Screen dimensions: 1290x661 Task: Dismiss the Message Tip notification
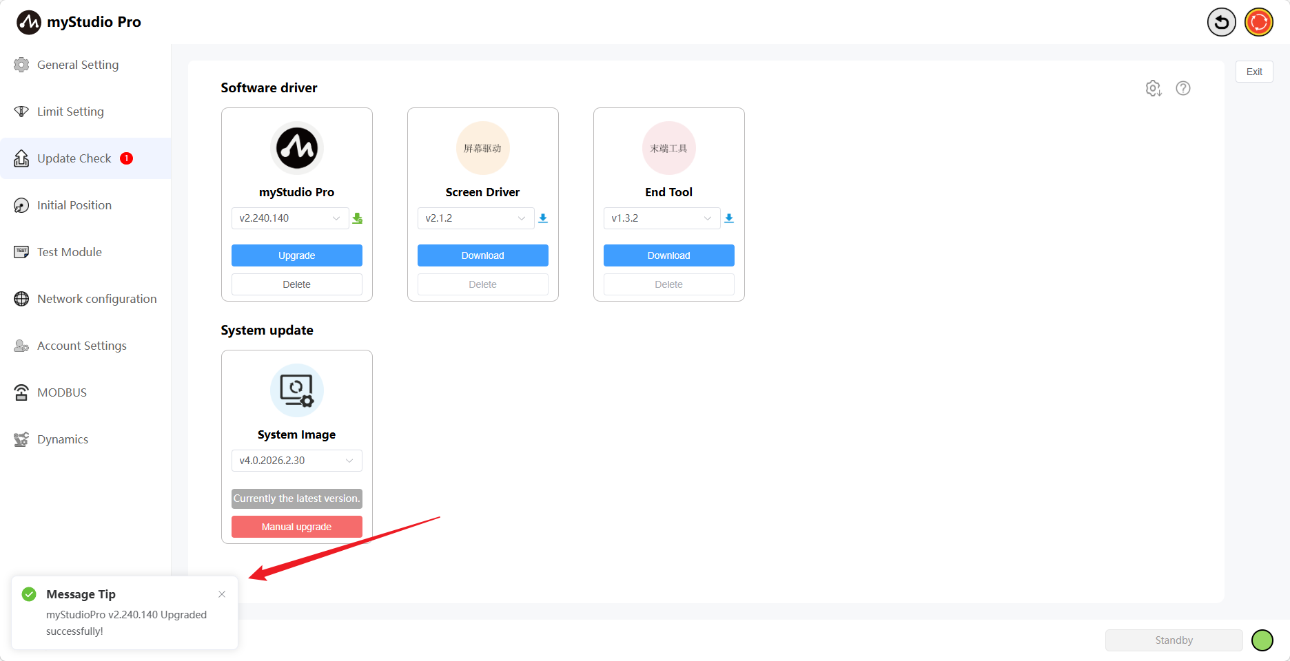222,594
